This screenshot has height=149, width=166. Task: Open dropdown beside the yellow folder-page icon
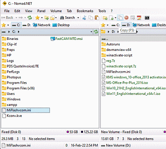(x=56, y=18)
